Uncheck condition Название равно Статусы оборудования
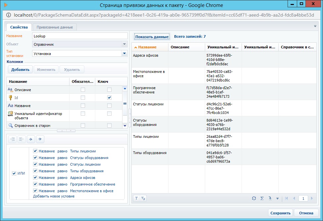The image size is (323, 221). [35, 158]
